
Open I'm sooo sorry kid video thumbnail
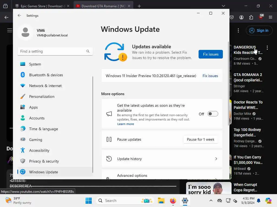click(x=209, y=188)
